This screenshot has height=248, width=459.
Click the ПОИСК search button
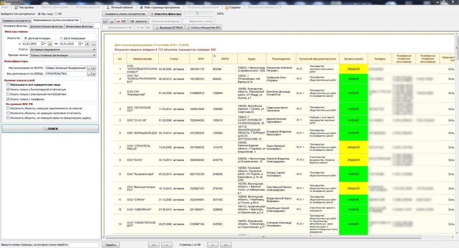(50, 129)
